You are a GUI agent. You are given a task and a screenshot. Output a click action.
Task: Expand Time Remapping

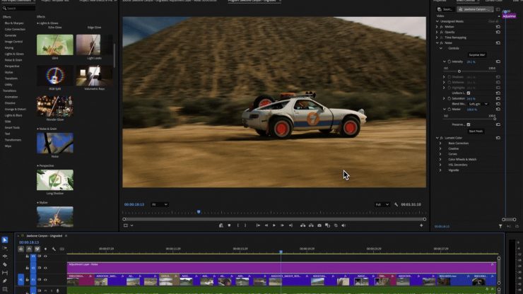click(437, 37)
